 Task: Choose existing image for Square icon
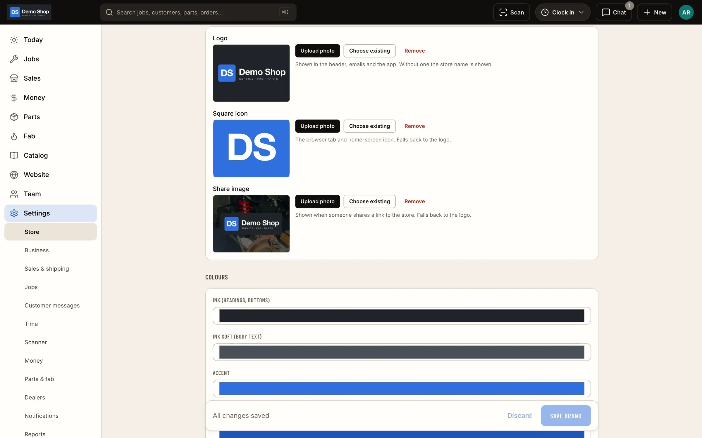369,126
